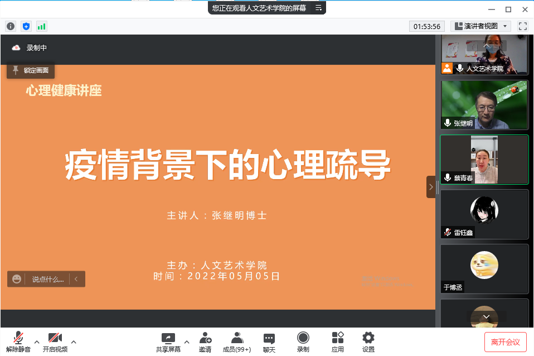Viewport: 534px width, 356px height.
Task: Click the blue security shield icon
Action: (26, 26)
